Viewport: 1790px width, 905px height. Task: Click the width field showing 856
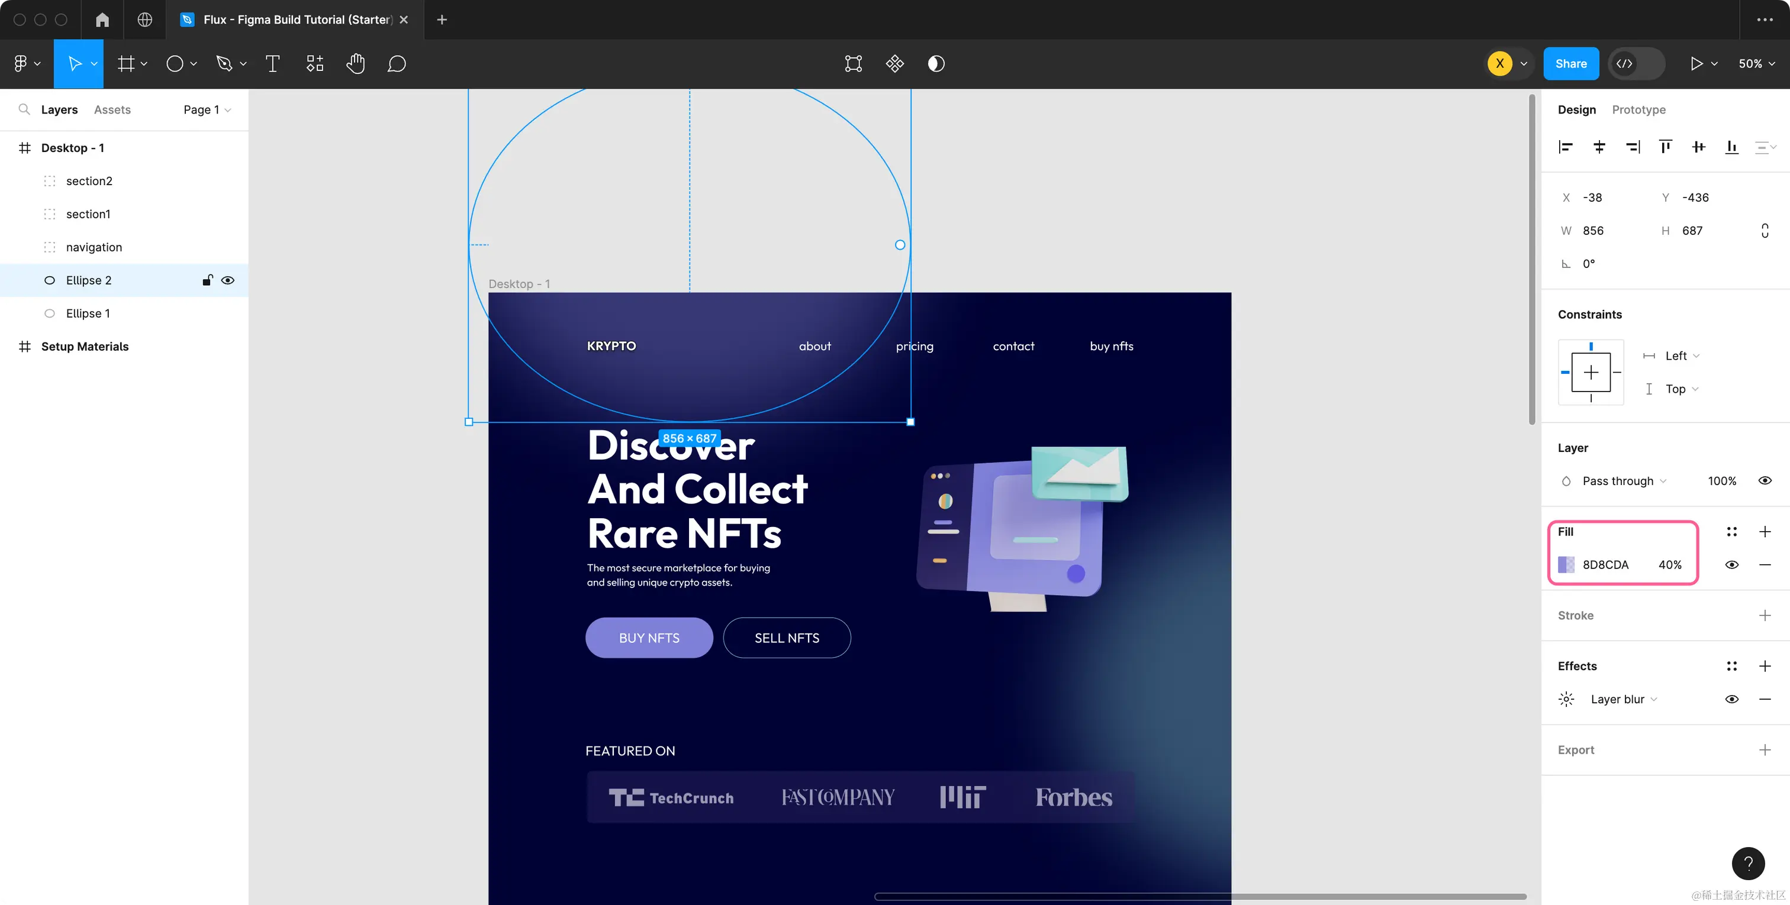pos(1593,231)
